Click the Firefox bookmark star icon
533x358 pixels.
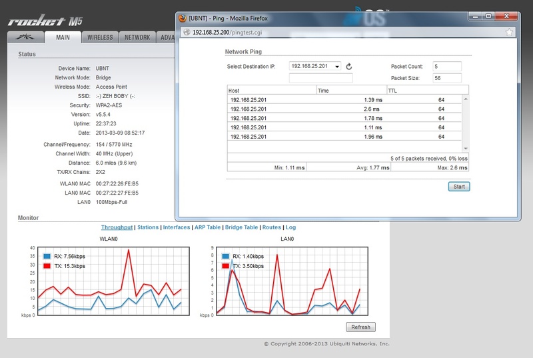[x=509, y=32]
